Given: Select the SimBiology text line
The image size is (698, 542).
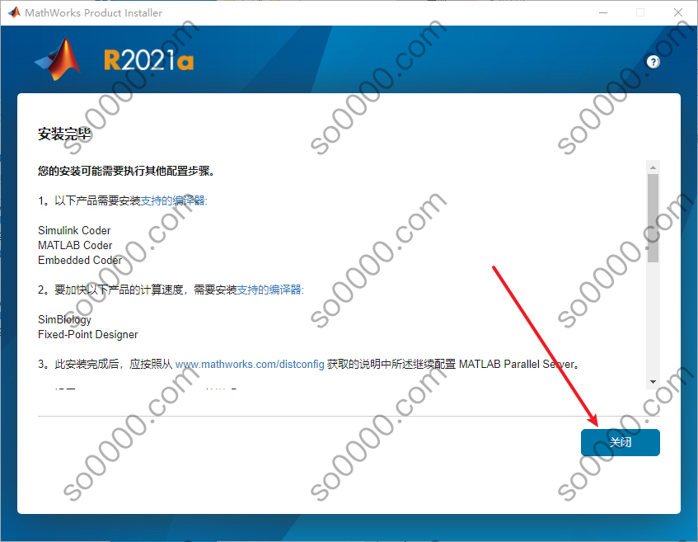Looking at the screenshot, I should [x=64, y=319].
